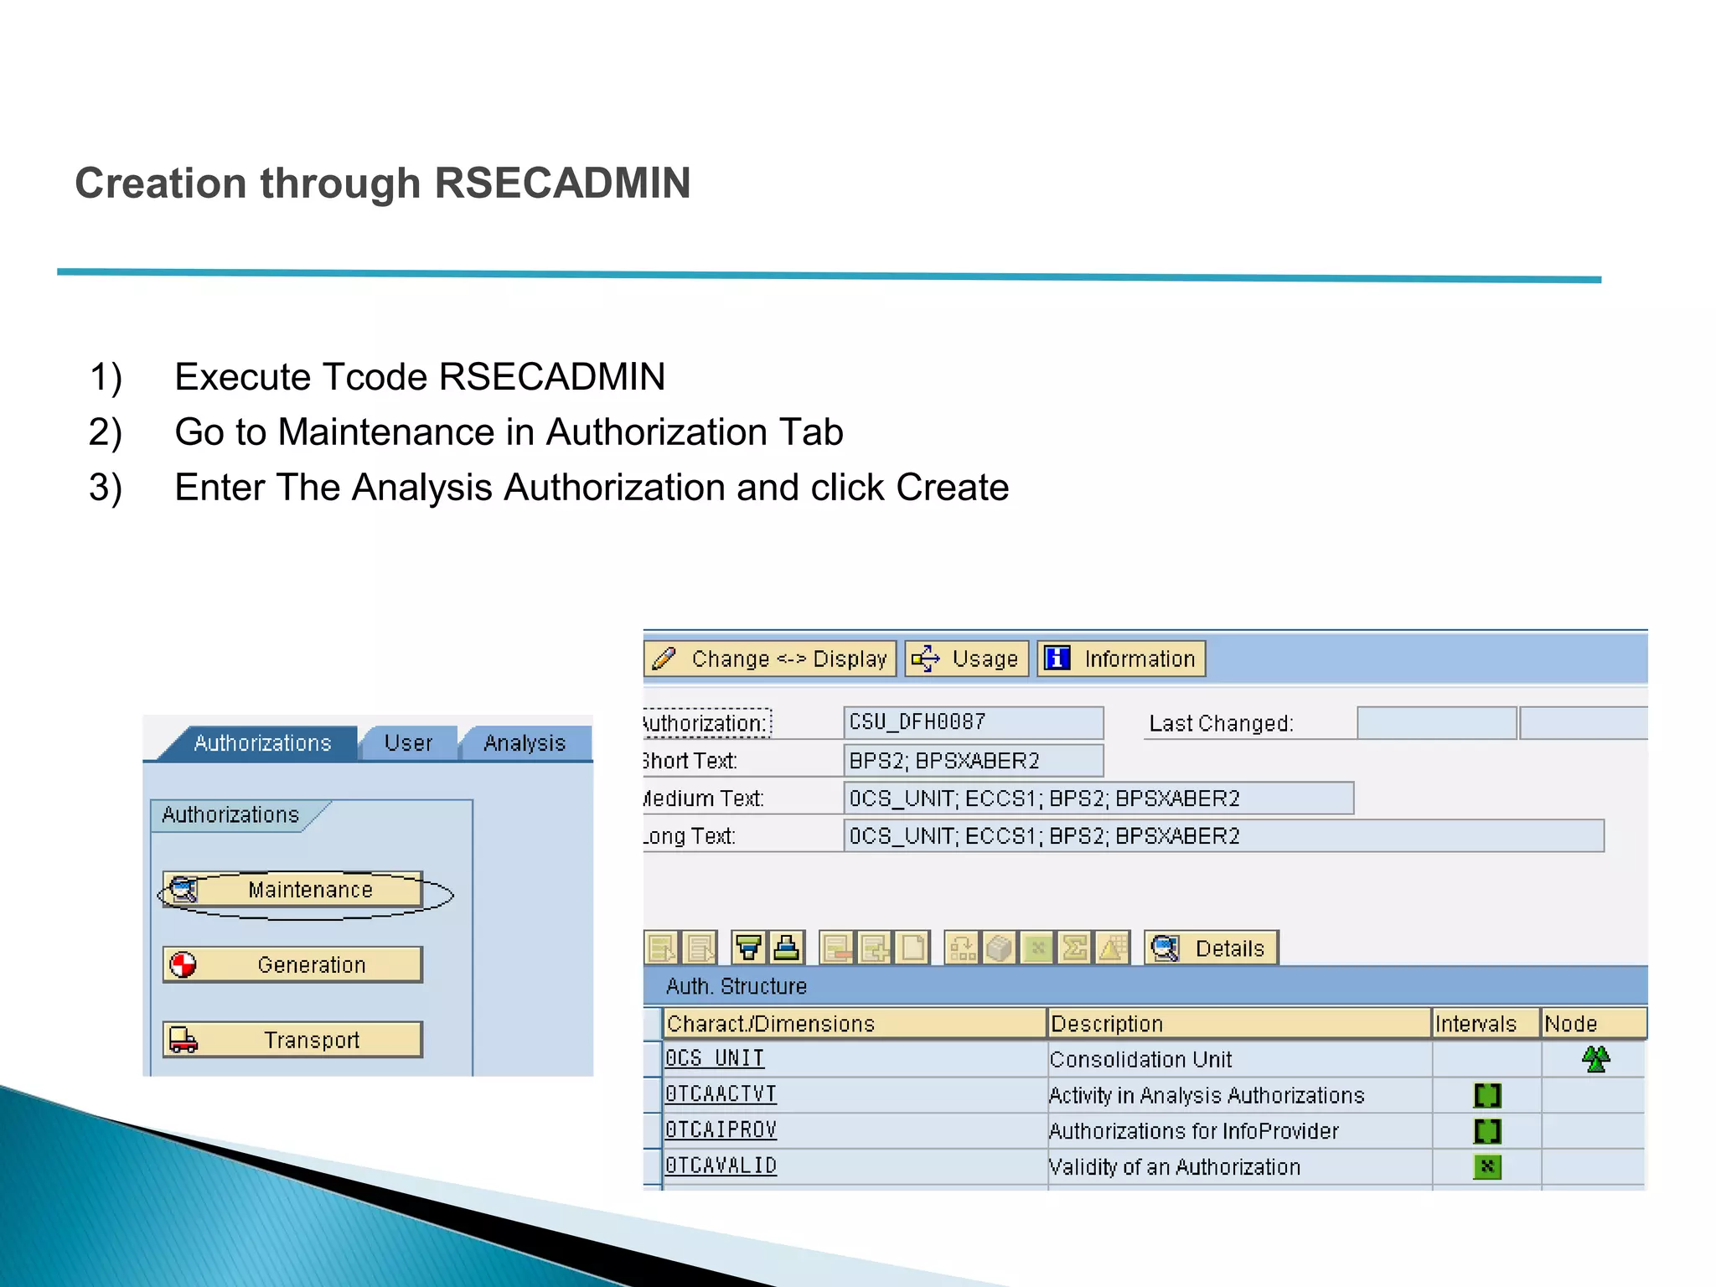The image size is (1716, 1287).
Task: Click the Information button
Action: [1122, 659]
